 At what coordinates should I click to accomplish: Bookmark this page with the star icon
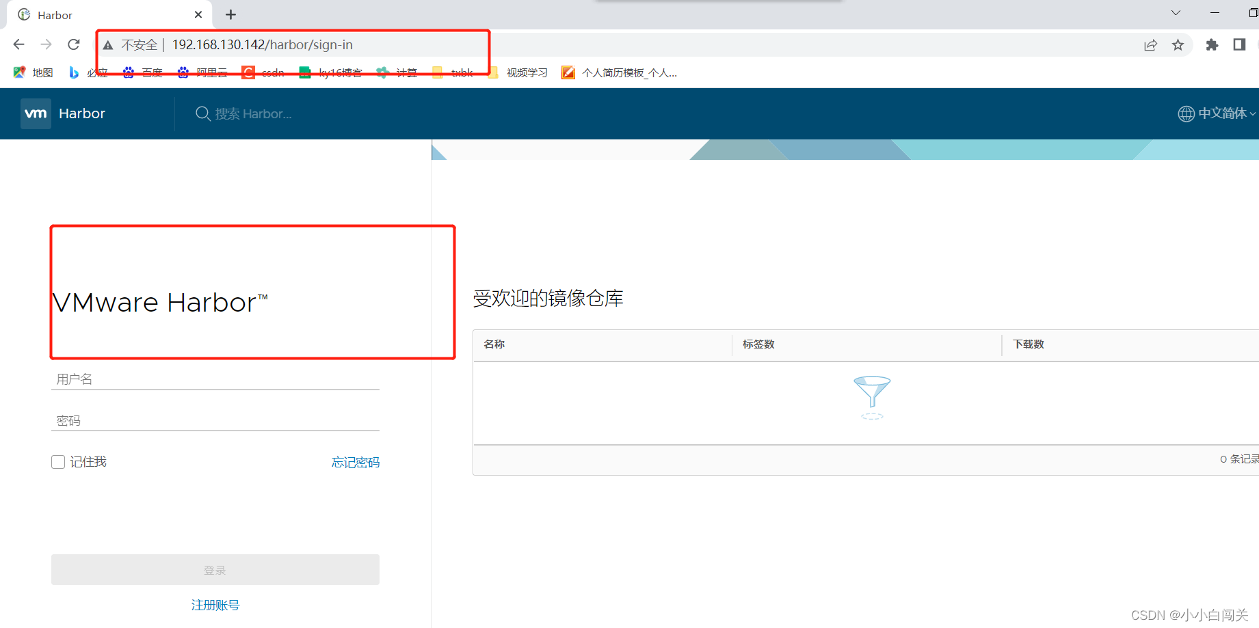click(x=1178, y=45)
